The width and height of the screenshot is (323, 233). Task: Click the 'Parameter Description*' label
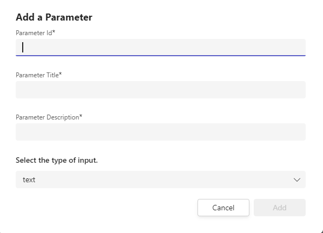pos(49,117)
